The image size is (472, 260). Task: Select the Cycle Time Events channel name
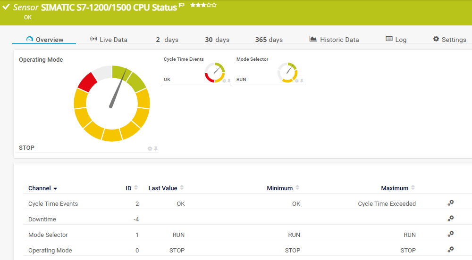(x=53, y=203)
